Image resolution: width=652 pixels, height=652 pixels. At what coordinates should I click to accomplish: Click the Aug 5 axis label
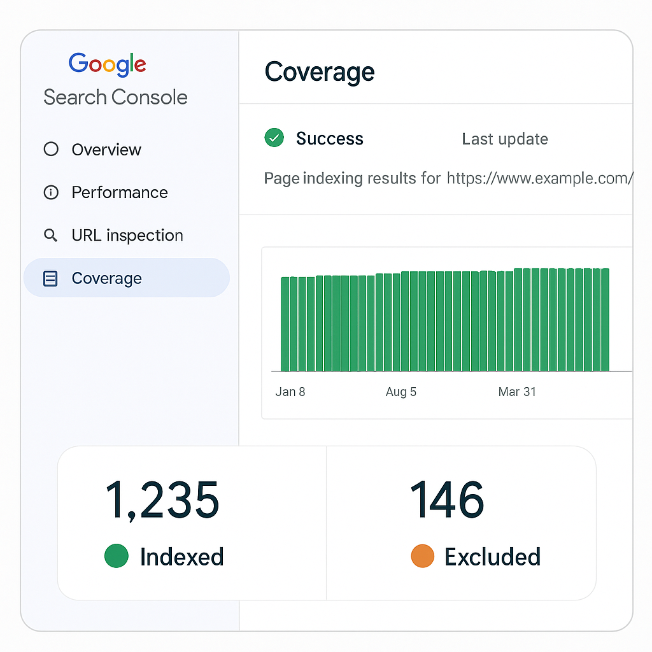coord(401,392)
